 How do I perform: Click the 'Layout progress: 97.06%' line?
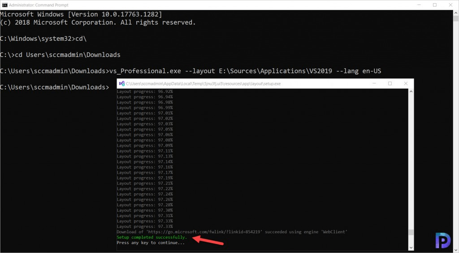(145, 135)
